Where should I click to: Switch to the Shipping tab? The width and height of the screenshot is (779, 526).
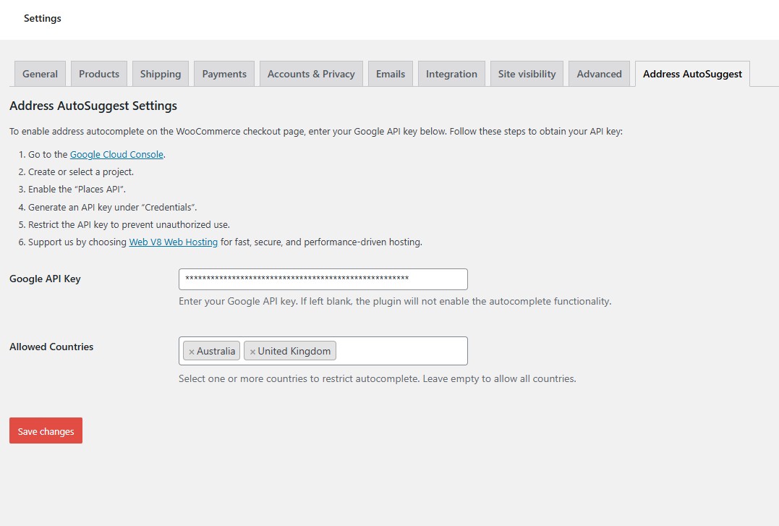click(x=160, y=73)
